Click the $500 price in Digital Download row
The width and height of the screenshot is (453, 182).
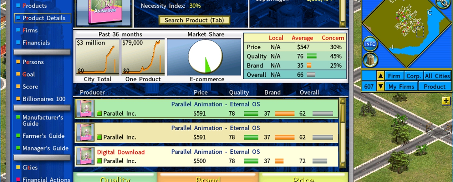[199, 161]
